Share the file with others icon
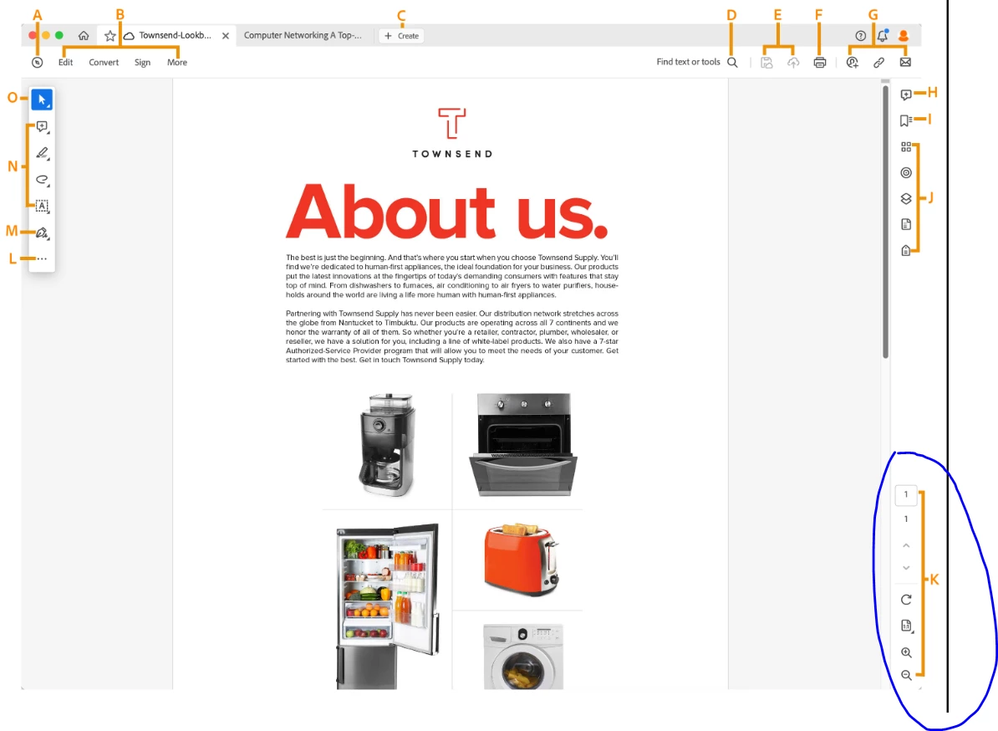 point(853,63)
